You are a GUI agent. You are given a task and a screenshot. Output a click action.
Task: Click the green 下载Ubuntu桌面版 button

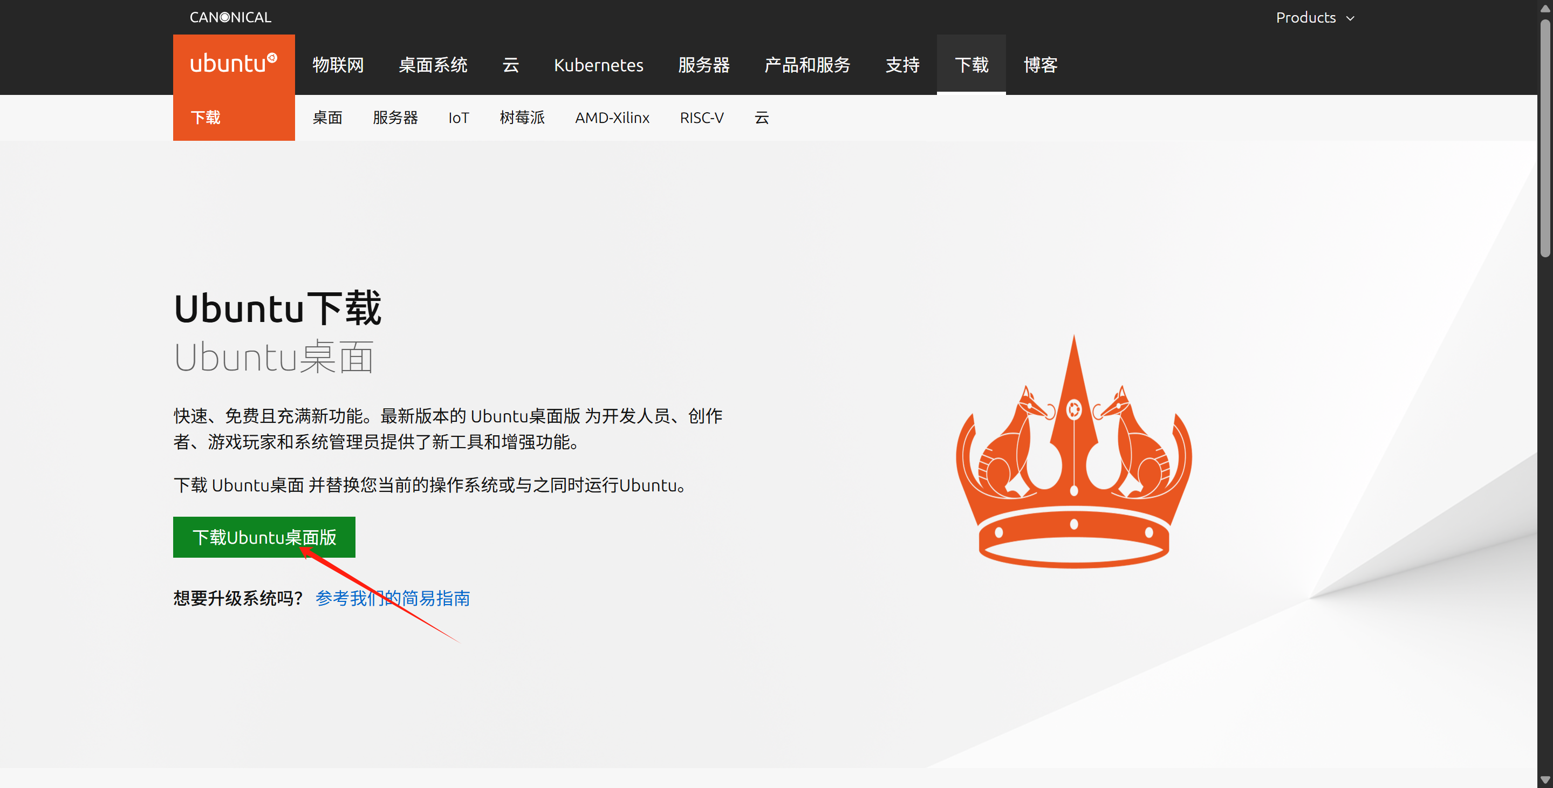pyautogui.click(x=263, y=537)
